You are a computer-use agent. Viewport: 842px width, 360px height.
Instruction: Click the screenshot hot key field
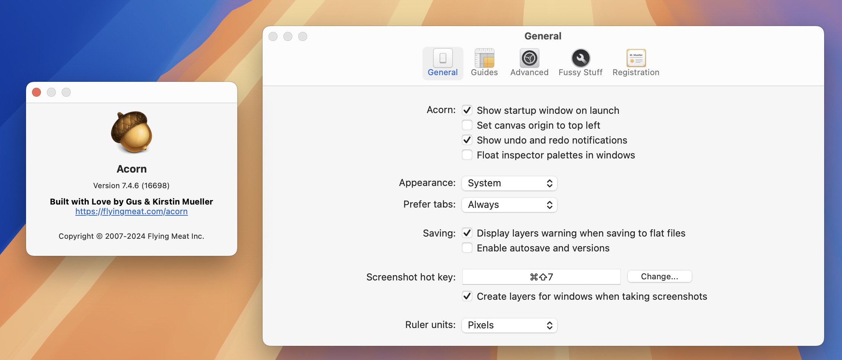541,277
